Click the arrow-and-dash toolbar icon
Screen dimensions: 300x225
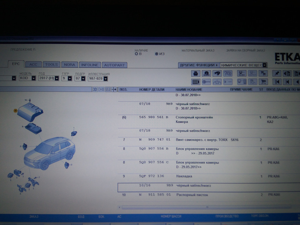pos(228,82)
